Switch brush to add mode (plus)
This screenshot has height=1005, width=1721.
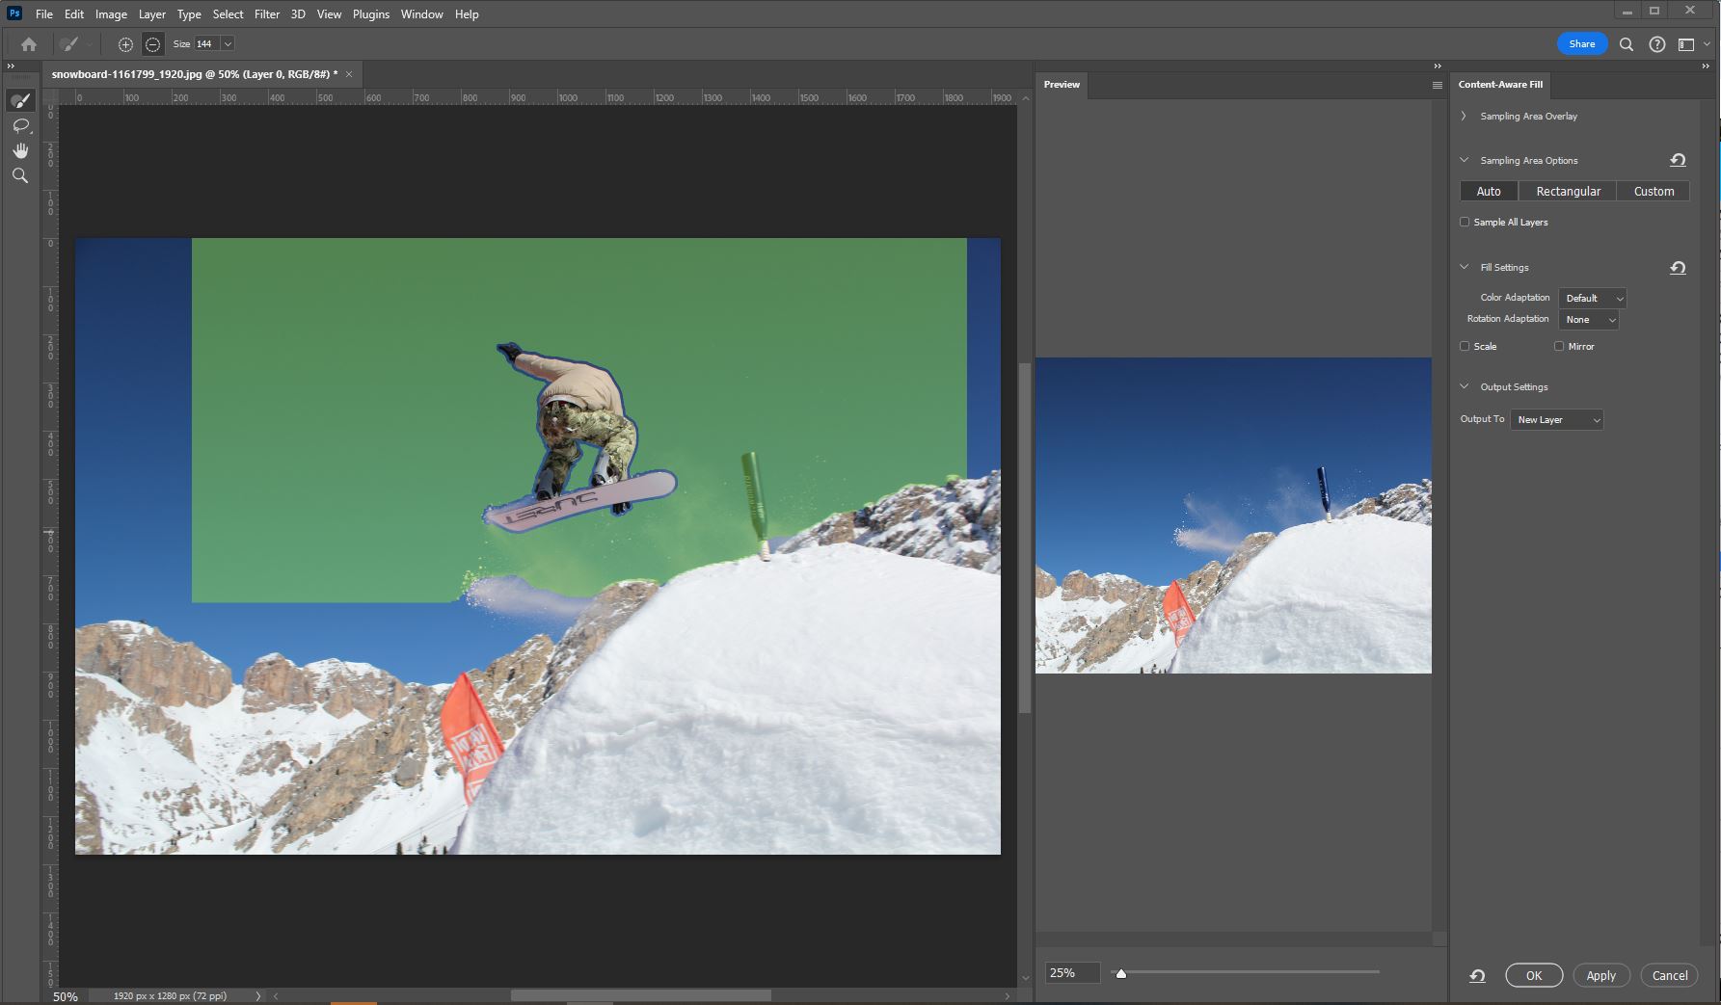coord(125,44)
